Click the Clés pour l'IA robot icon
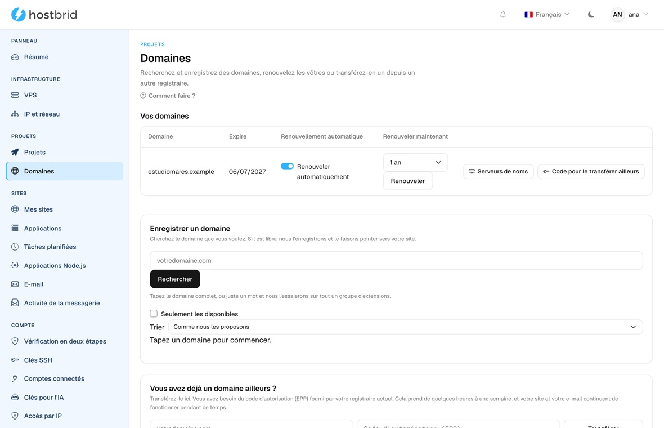This screenshot has height=428, width=664. pos(15,397)
